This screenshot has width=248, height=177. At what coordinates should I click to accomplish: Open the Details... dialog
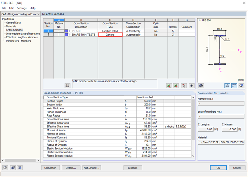coord(71,168)
